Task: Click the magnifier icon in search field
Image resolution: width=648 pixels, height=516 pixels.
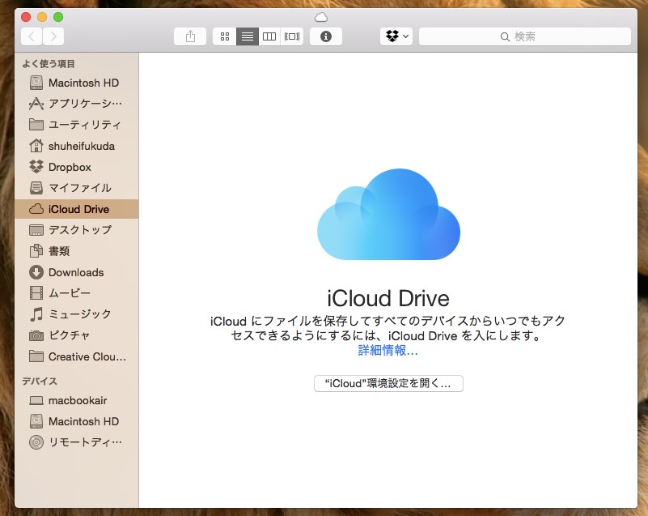Action: click(505, 36)
